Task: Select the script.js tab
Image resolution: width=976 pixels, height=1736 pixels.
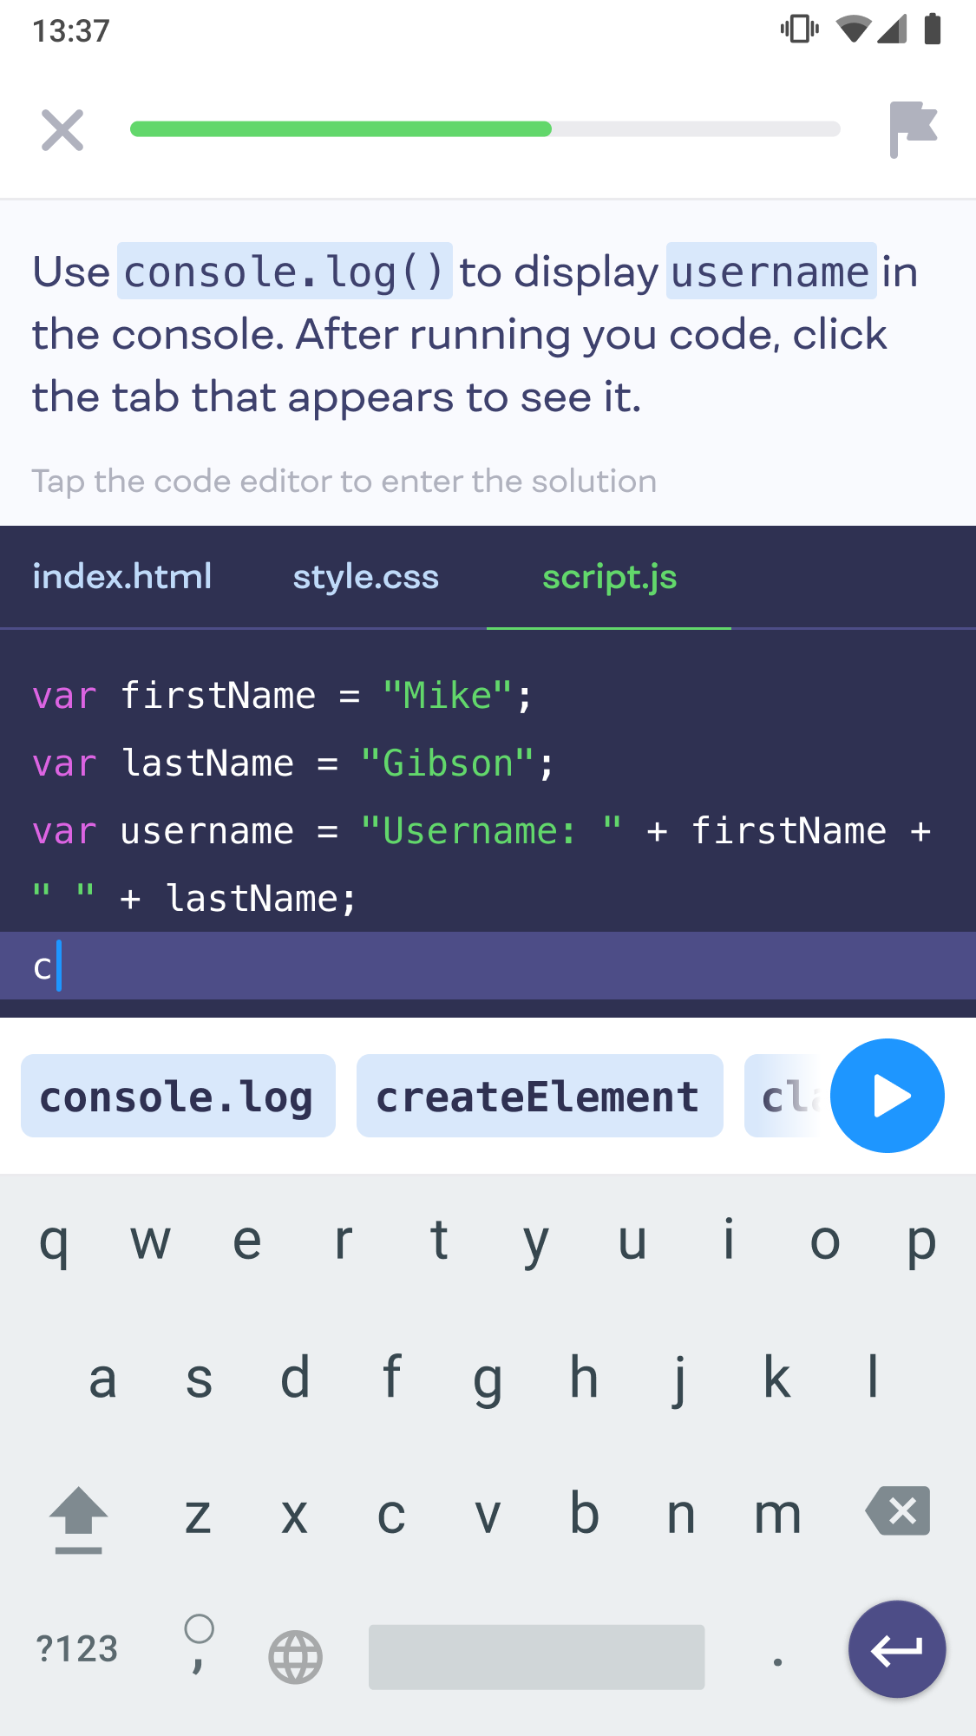Action: coord(609,577)
